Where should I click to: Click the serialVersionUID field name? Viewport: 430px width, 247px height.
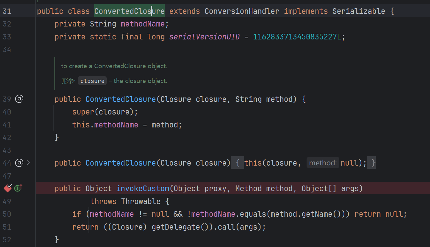coord(204,37)
